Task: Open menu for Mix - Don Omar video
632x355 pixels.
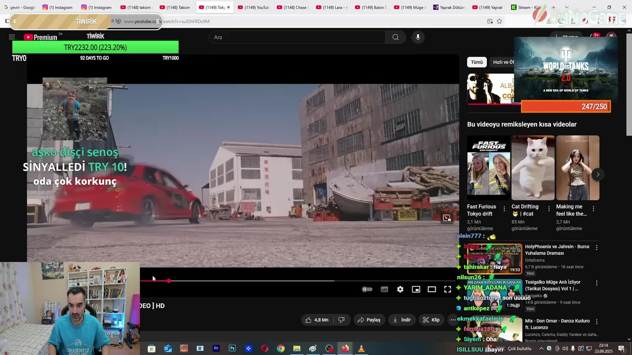Action: [x=596, y=321]
